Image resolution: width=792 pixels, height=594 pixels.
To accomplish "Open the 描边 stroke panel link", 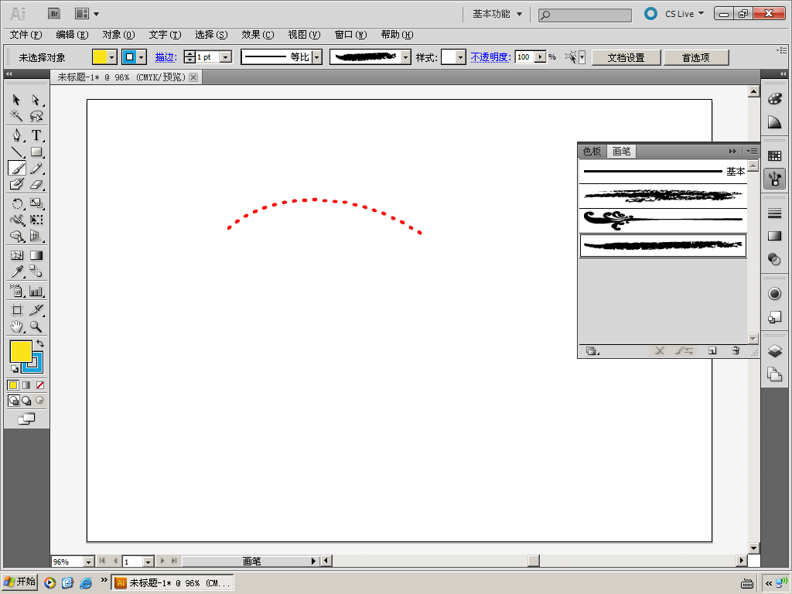I will (x=166, y=57).
